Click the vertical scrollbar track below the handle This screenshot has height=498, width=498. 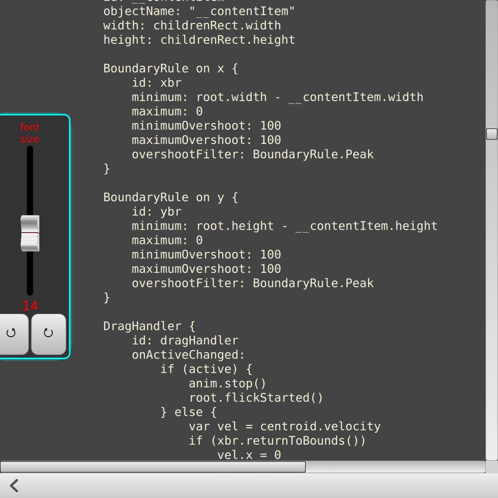pos(491,299)
